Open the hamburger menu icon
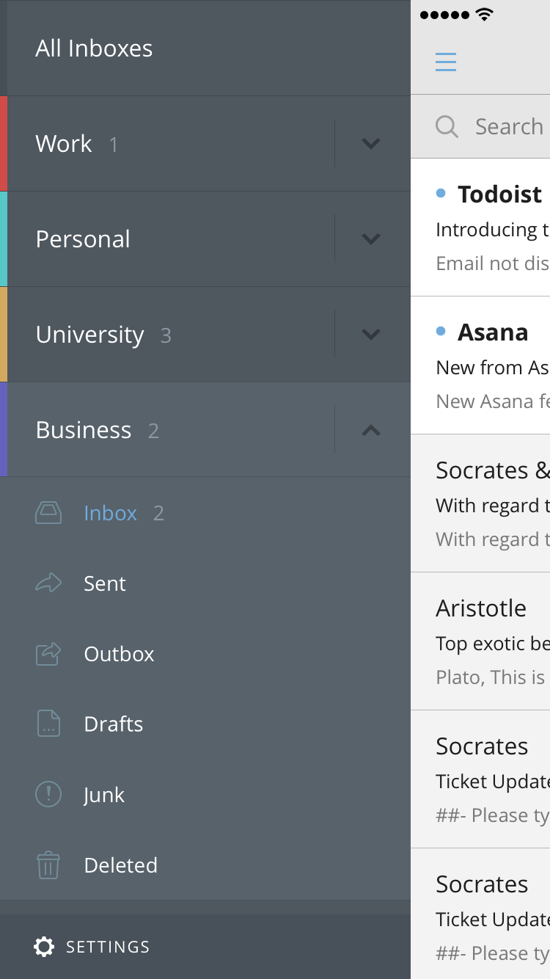This screenshot has height=979, width=550. [446, 62]
